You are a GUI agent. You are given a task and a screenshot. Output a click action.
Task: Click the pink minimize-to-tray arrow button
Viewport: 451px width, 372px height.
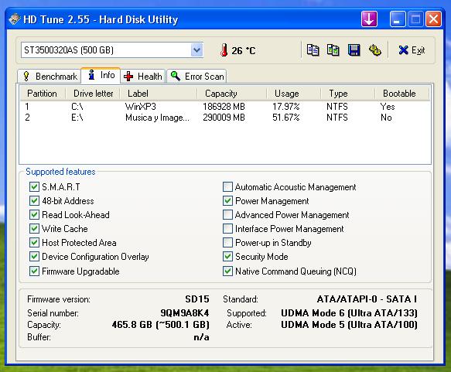[x=369, y=19]
